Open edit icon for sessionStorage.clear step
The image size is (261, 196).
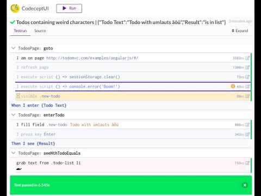(x=247, y=77)
